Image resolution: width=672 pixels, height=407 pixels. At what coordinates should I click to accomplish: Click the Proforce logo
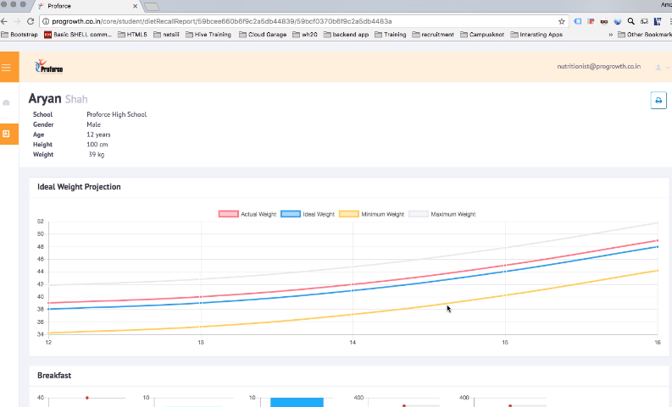[x=48, y=67]
